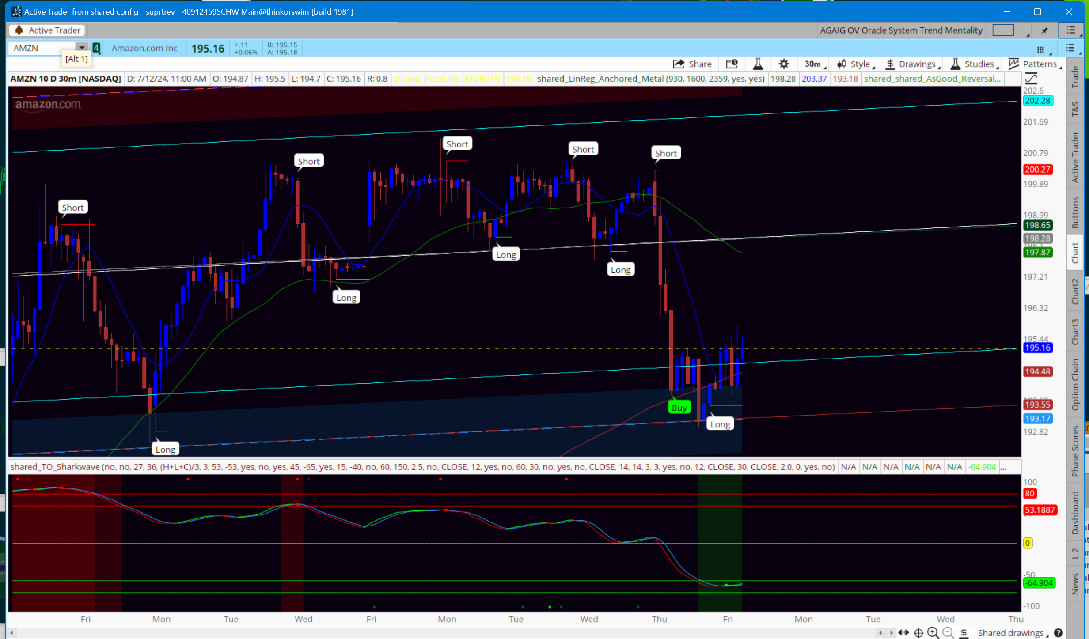Switch to the T&S sidebar tab
Image resolution: width=1089 pixels, height=639 pixels.
point(1075,108)
